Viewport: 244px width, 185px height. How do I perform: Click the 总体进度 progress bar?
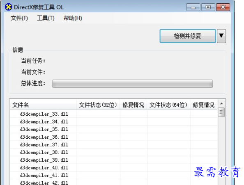132,84
